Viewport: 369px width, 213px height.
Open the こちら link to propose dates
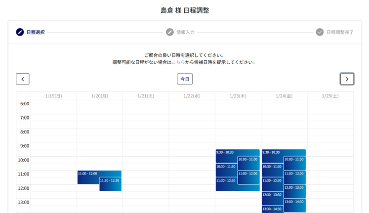pyautogui.click(x=178, y=62)
